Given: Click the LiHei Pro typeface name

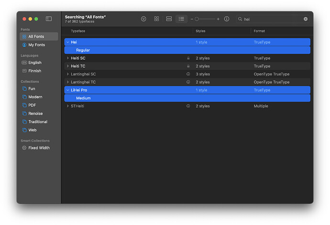Looking at the screenshot, I should point(79,90).
